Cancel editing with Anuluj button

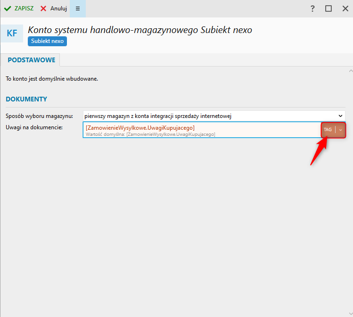point(54,8)
